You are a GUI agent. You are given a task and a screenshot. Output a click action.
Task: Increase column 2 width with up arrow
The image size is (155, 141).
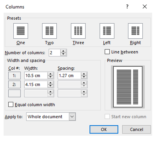pos(51,83)
